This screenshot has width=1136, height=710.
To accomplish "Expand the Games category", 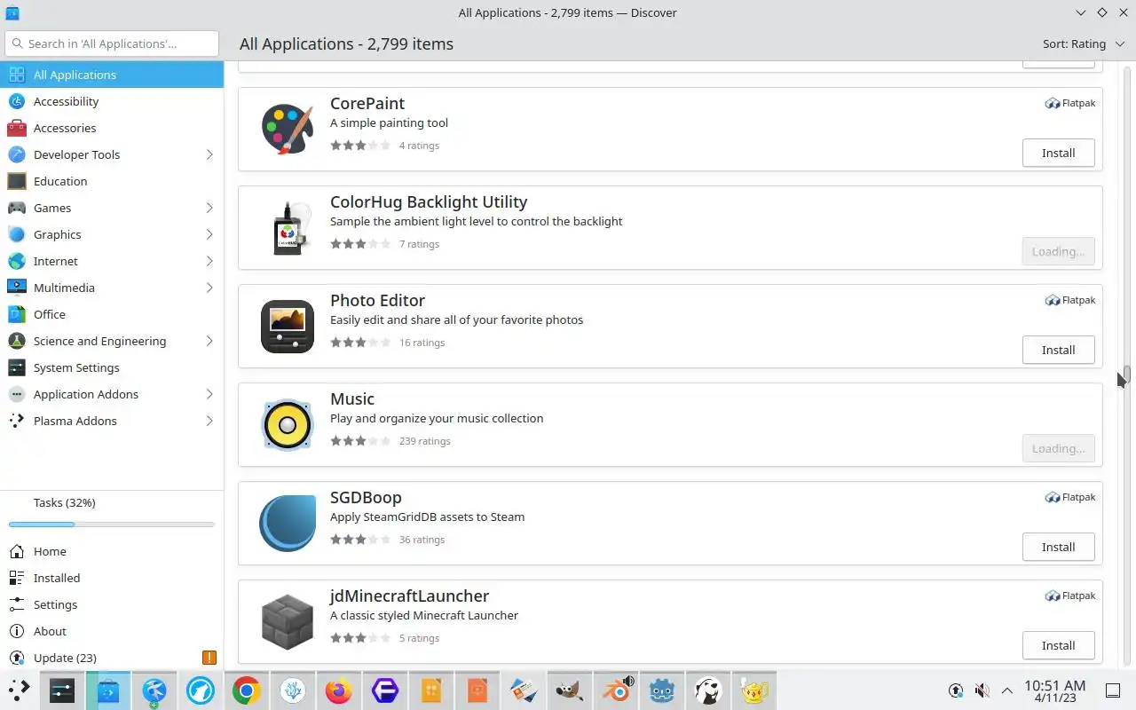I will pyautogui.click(x=209, y=208).
